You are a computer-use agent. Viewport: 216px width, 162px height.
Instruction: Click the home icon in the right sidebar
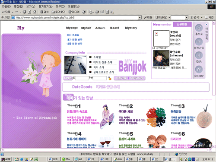[199, 28]
